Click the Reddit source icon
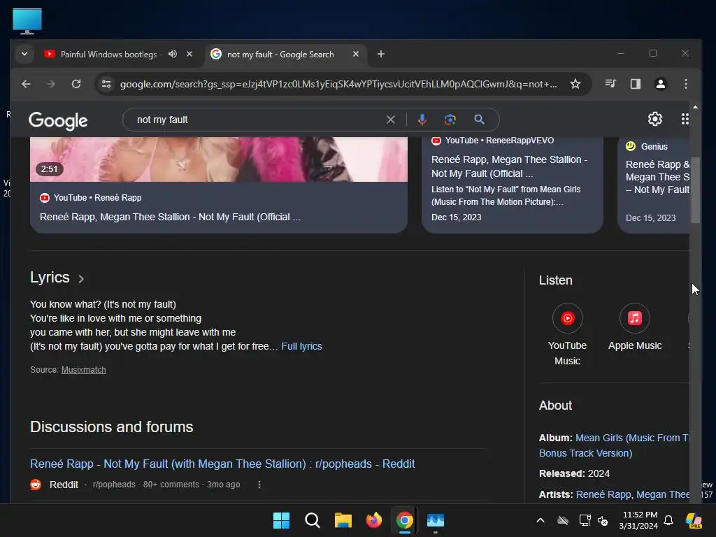Screen dimensions: 716x537 [36, 485]
